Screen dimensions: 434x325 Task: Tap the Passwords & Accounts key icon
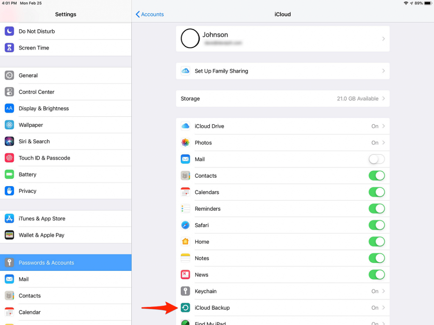click(9, 262)
